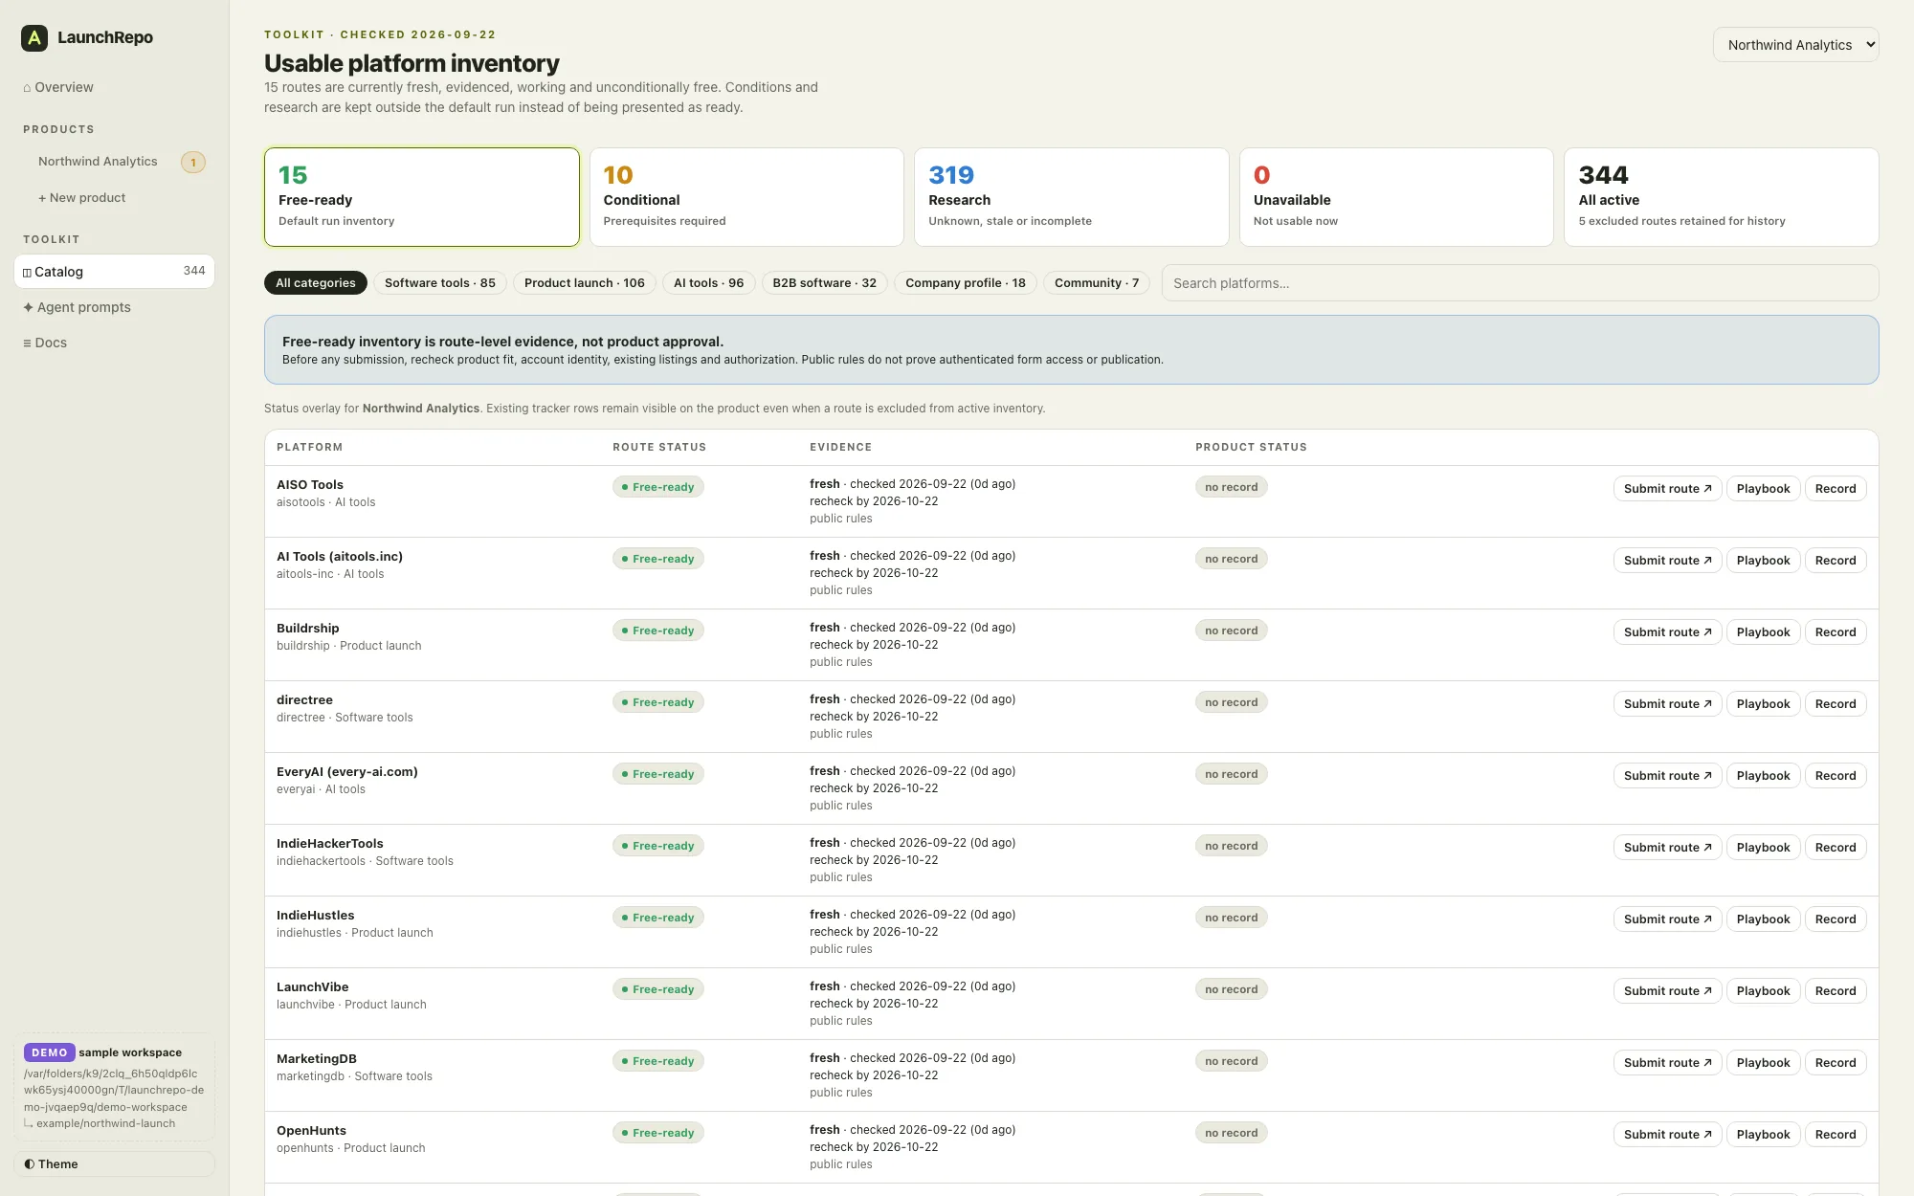1914x1196 pixels.
Task: Click Free-ready status badge for LaunchVibe
Action: tap(658, 989)
